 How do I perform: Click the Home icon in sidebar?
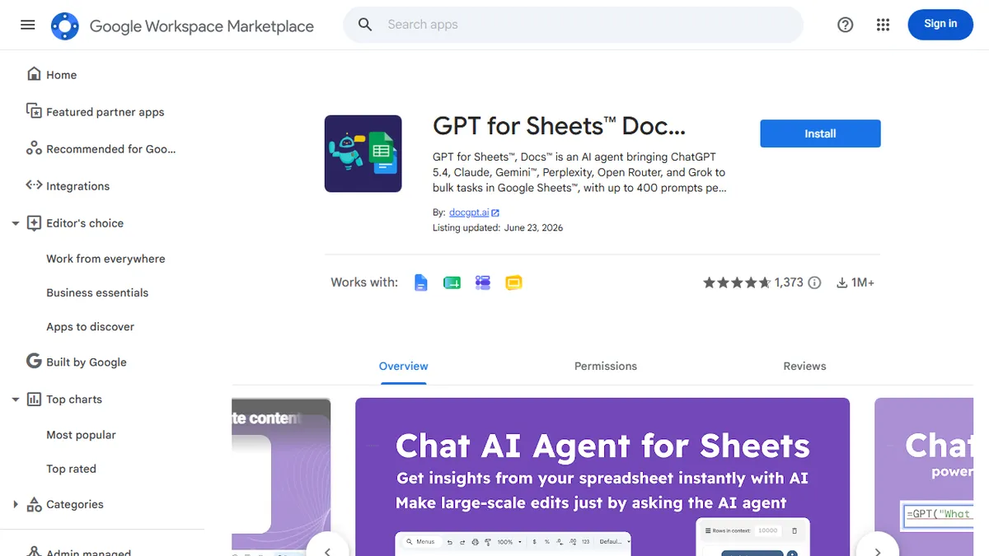(34, 74)
